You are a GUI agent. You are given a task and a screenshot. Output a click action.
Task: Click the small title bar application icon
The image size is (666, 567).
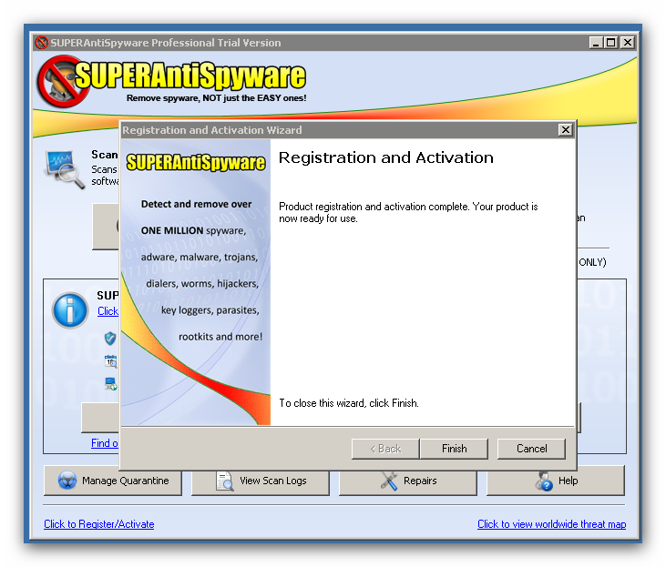click(x=41, y=43)
